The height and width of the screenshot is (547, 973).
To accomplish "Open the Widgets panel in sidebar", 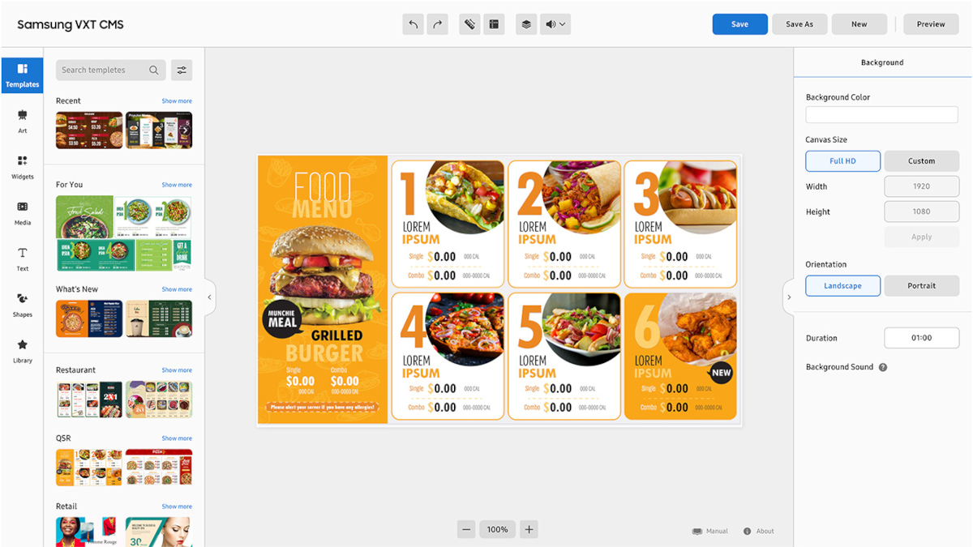I will pyautogui.click(x=22, y=167).
